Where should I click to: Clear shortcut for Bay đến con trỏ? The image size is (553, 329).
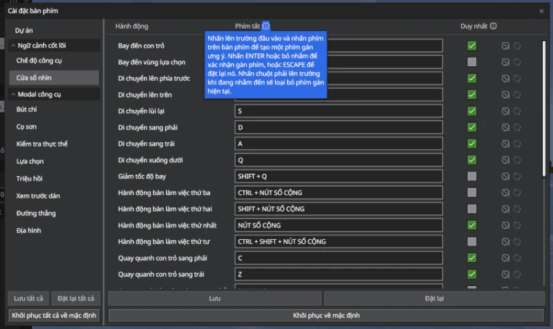click(x=505, y=46)
